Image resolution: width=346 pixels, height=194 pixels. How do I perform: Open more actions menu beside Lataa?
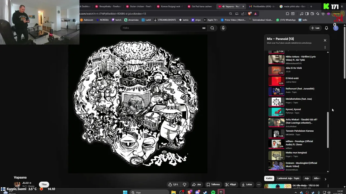click(x=259, y=185)
